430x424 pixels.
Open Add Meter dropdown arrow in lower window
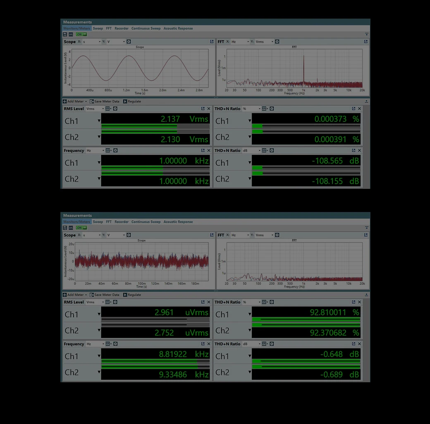[86, 295]
